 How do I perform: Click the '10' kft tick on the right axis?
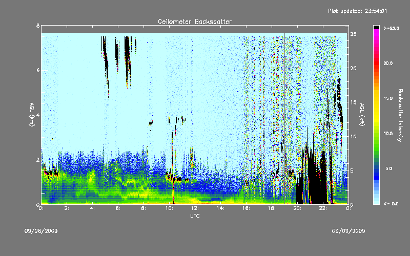(353, 136)
